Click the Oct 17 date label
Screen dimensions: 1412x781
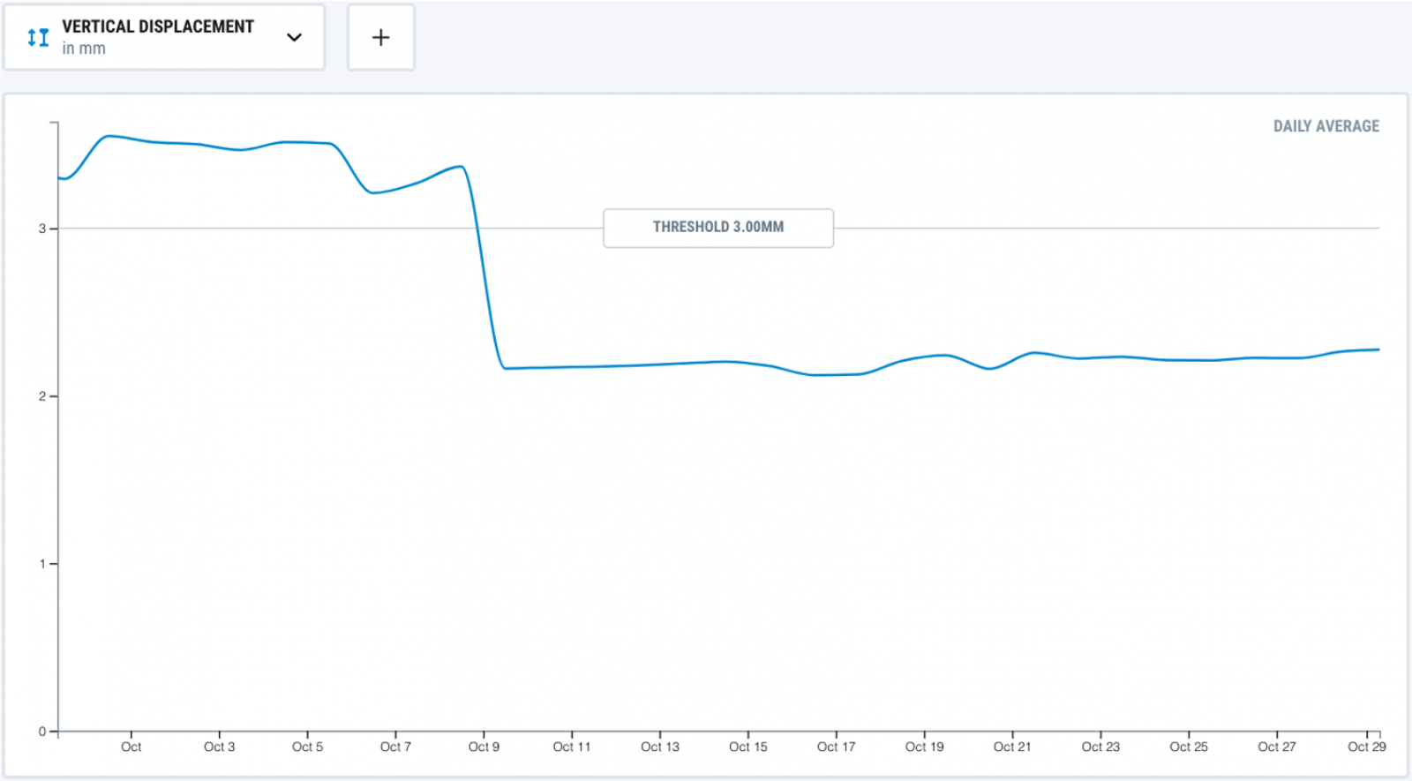tap(836, 747)
